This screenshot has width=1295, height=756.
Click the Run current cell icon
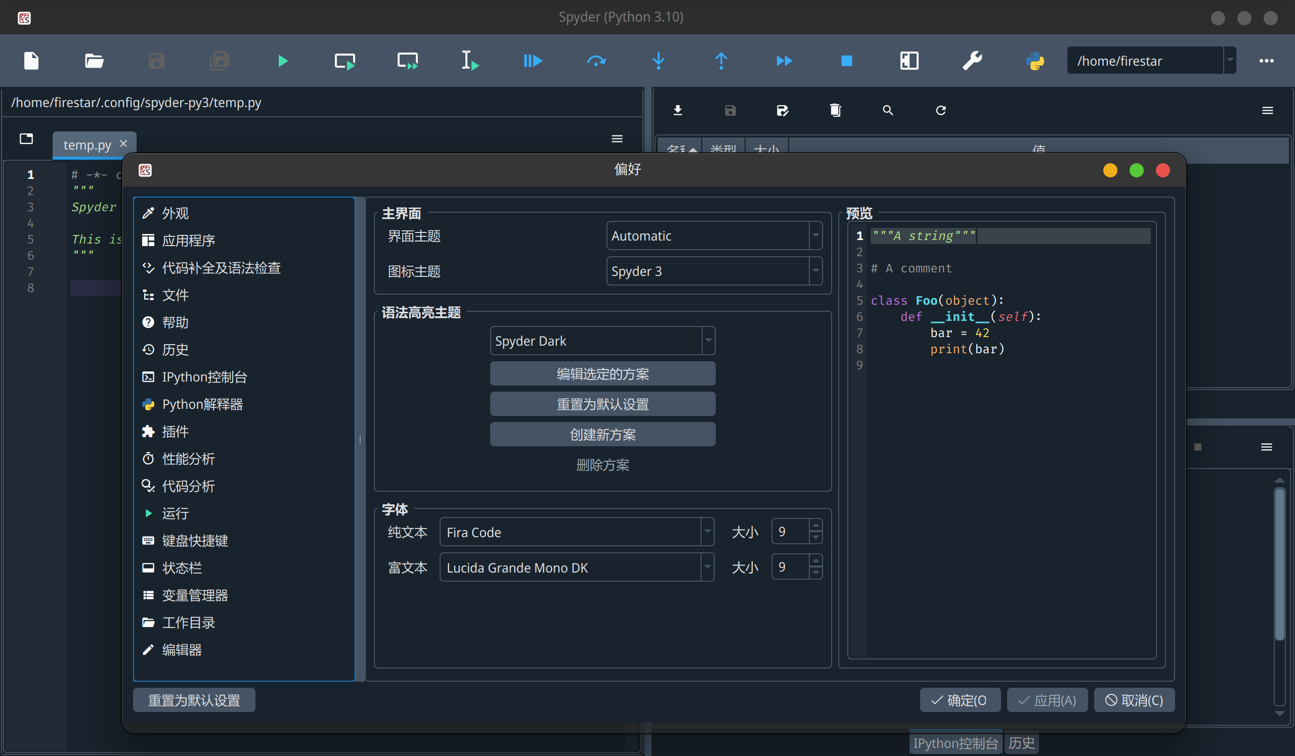345,61
